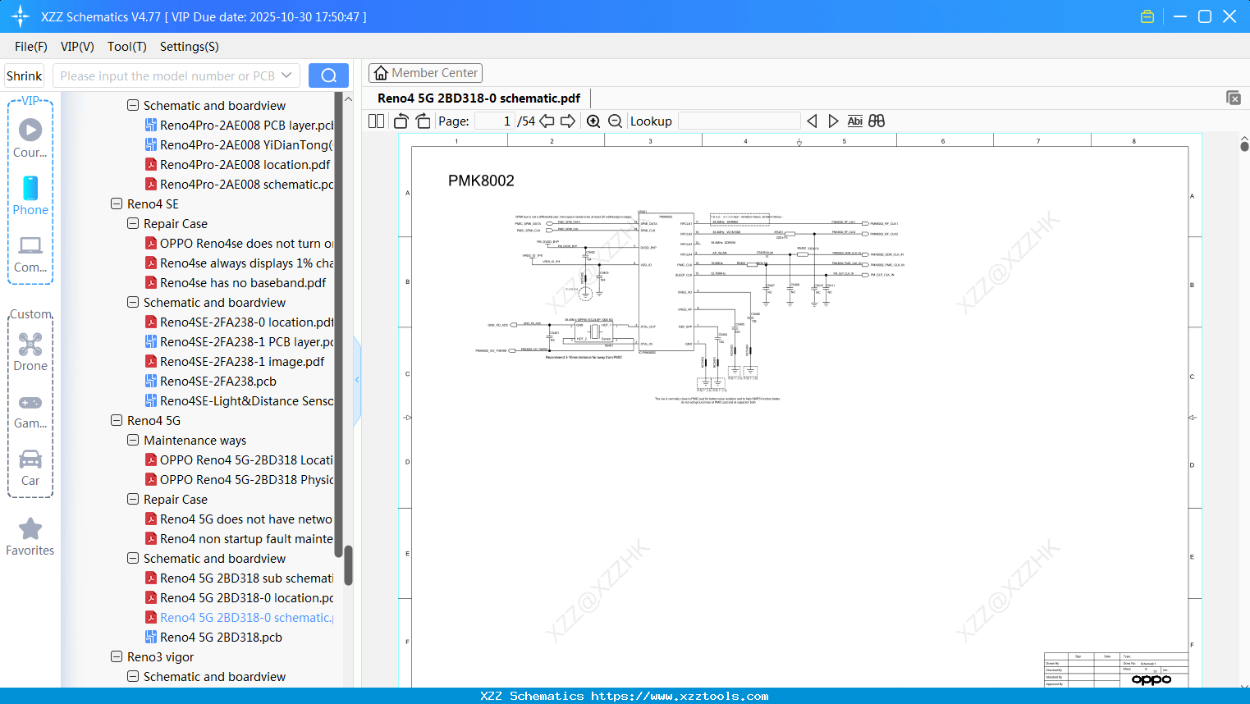Collapse Schematic and boardview under Reno4 5G

pyautogui.click(x=133, y=558)
